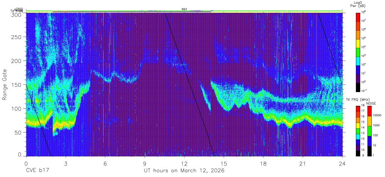
Task: Click the '300' tick on Range Gate axis
Action: pyautogui.click(x=17, y=14)
